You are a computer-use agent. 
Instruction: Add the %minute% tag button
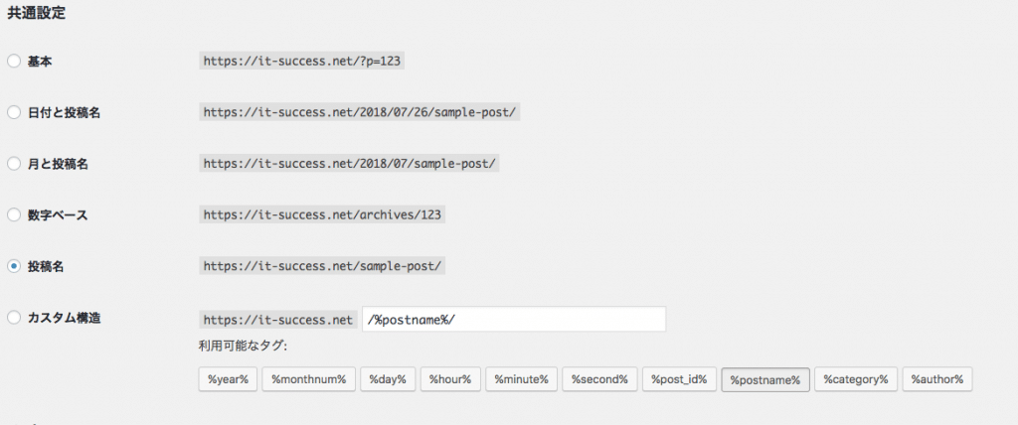(521, 379)
